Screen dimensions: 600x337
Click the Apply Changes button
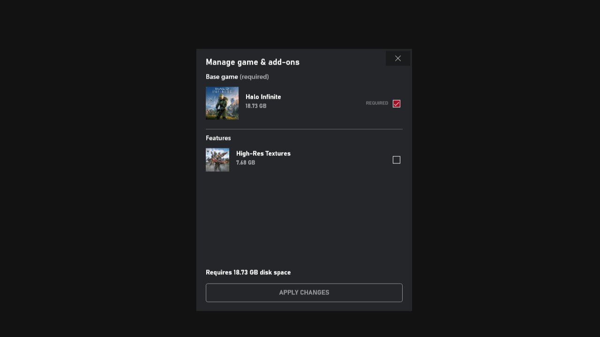coord(304,293)
